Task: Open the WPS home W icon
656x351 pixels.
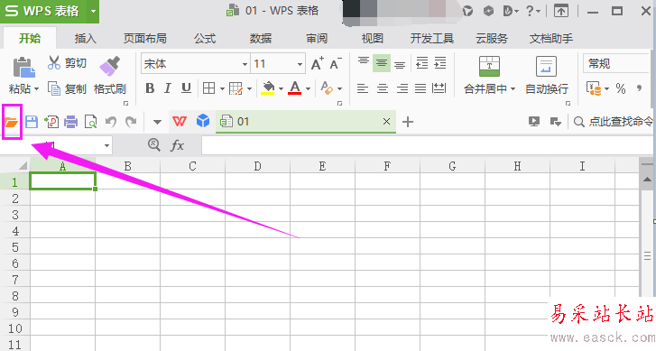Action: [x=180, y=122]
